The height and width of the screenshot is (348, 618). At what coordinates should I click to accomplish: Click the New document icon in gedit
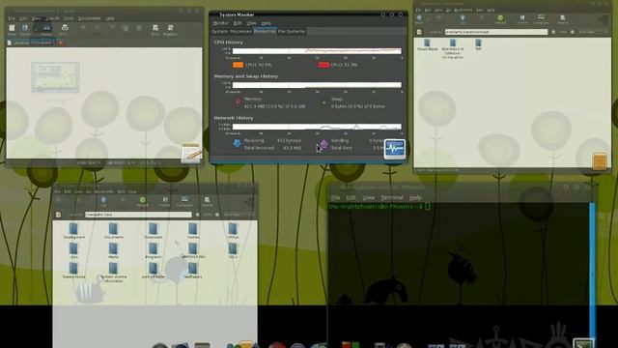click(x=12, y=28)
